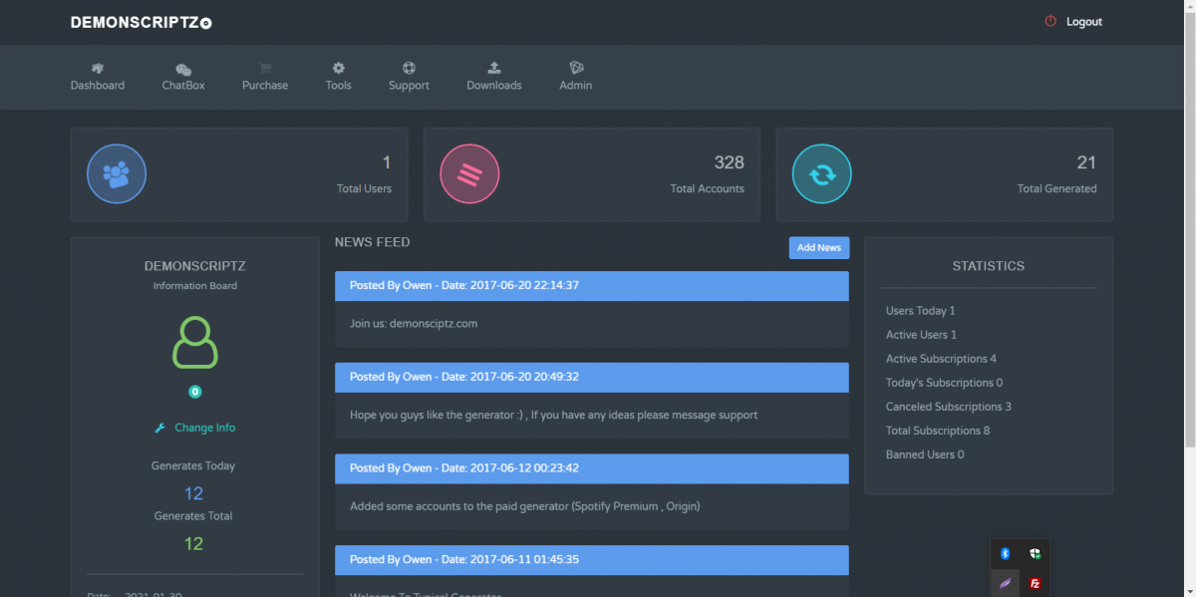The height and width of the screenshot is (597, 1196).
Task: Click the Change Info link
Action: click(204, 428)
